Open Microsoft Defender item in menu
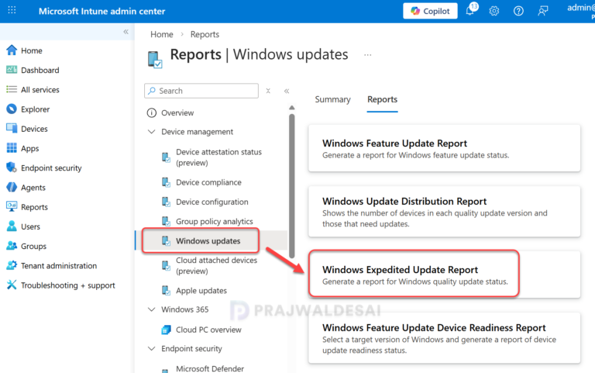Screen dimensions: 595x373 (x=210, y=368)
